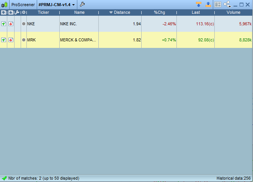
Task: Open the window layout icon
Action: pos(218,5)
